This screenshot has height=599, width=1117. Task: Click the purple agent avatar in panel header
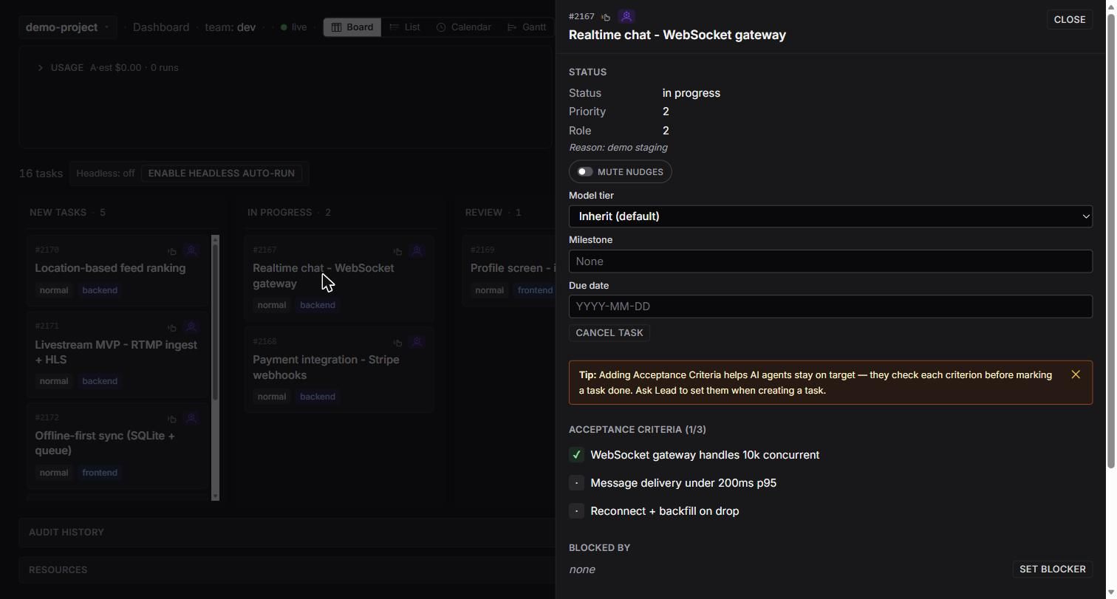coord(626,16)
